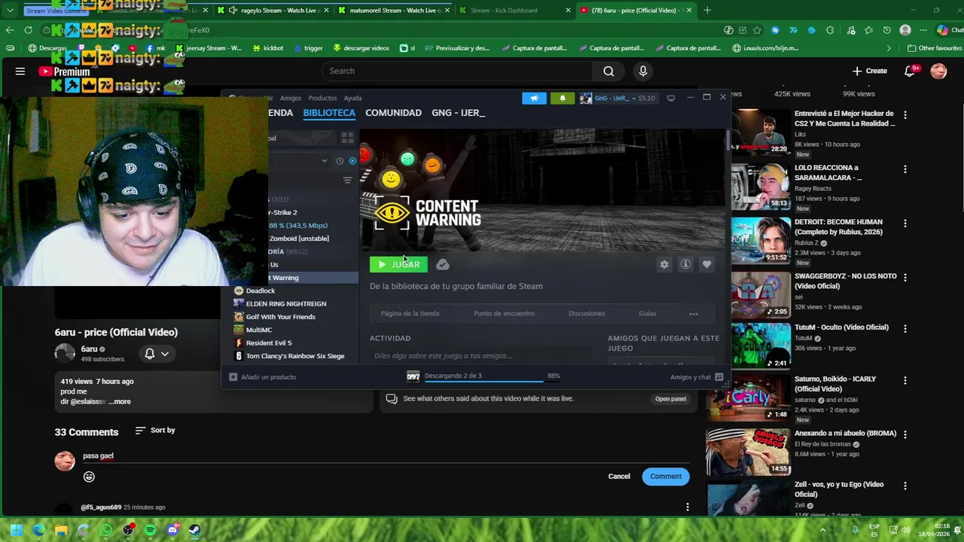Open the YouTube hamburger guide menu

pos(20,71)
